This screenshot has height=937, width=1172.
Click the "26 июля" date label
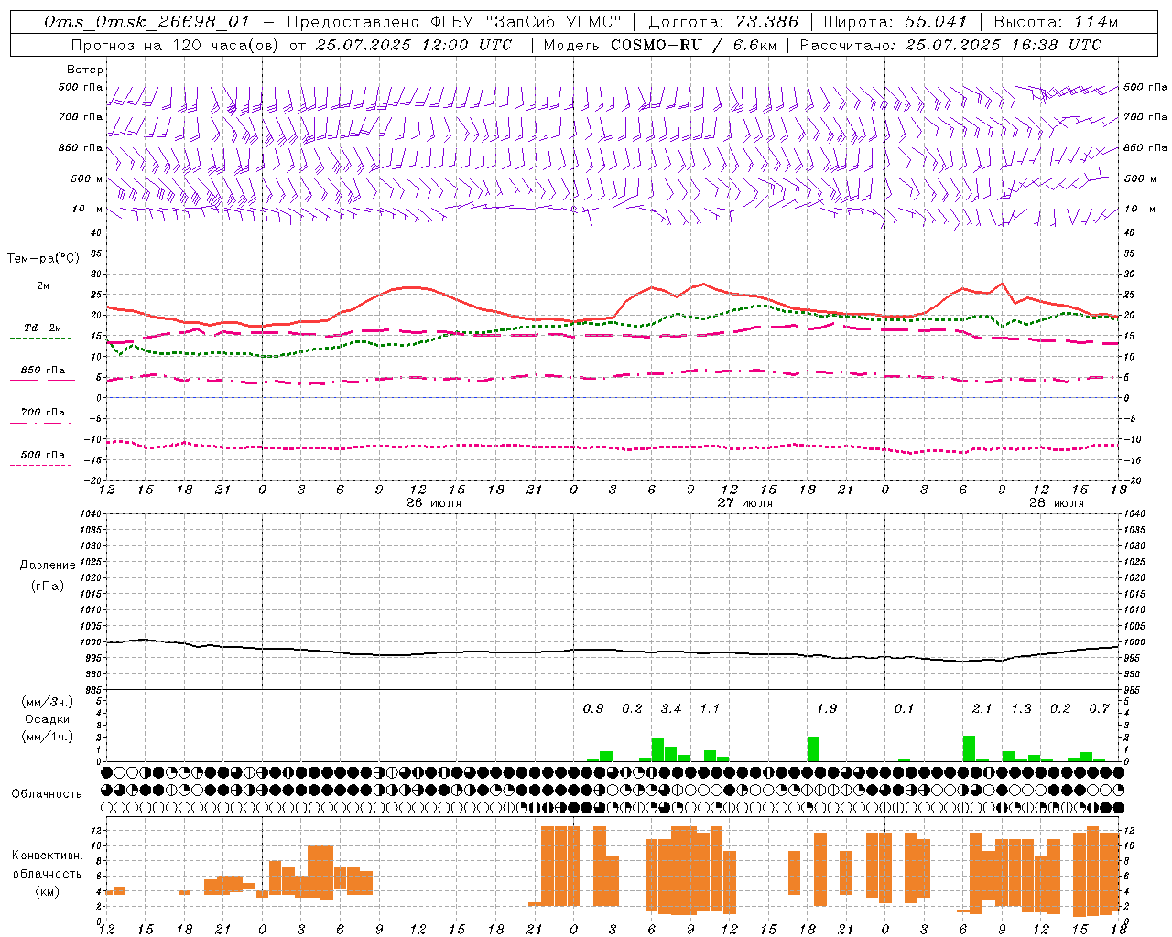(433, 503)
